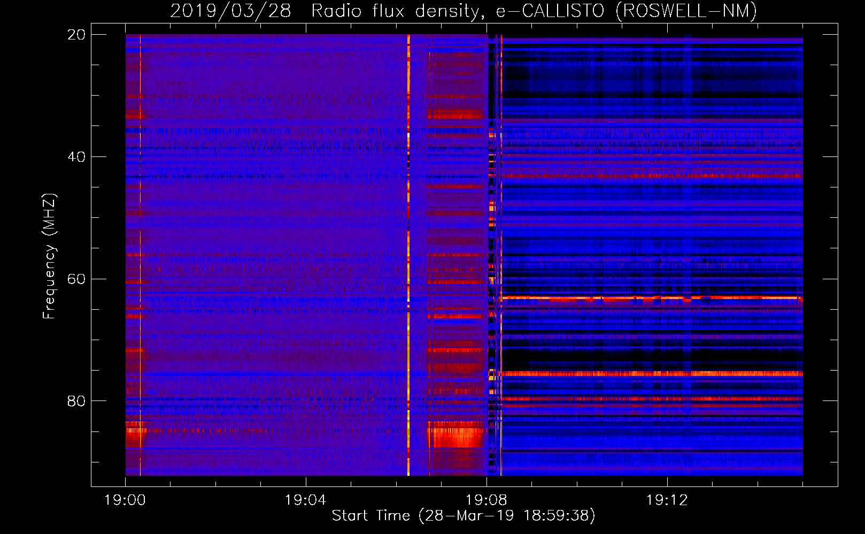The image size is (865, 534).
Task: Click the 19:00 time tick label
Action: coord(125,500)
